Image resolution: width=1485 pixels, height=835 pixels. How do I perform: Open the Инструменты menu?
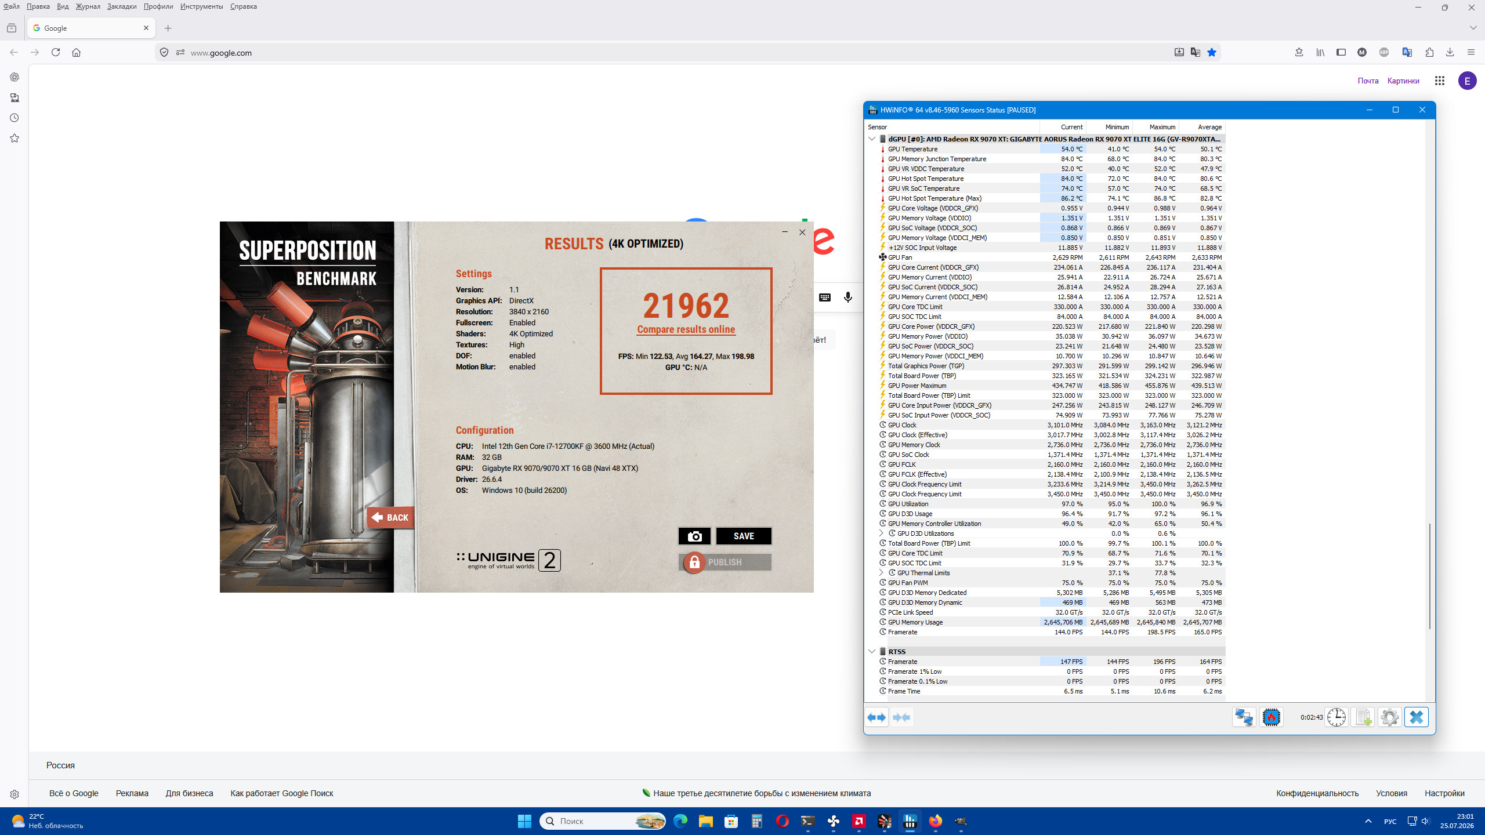[201, 6]
